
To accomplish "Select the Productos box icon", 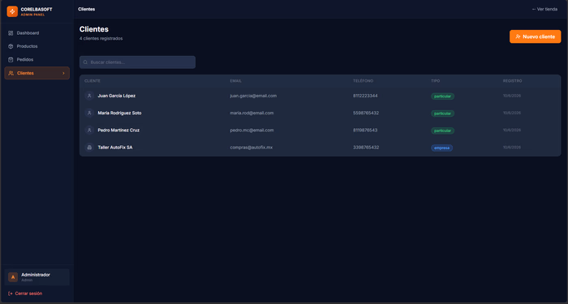I will pos(11,46).
